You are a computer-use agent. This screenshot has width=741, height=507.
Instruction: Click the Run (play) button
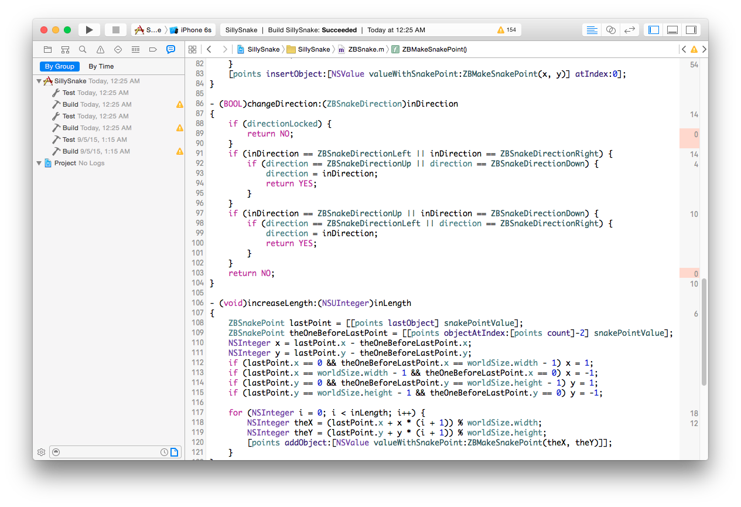click(89, 30)
